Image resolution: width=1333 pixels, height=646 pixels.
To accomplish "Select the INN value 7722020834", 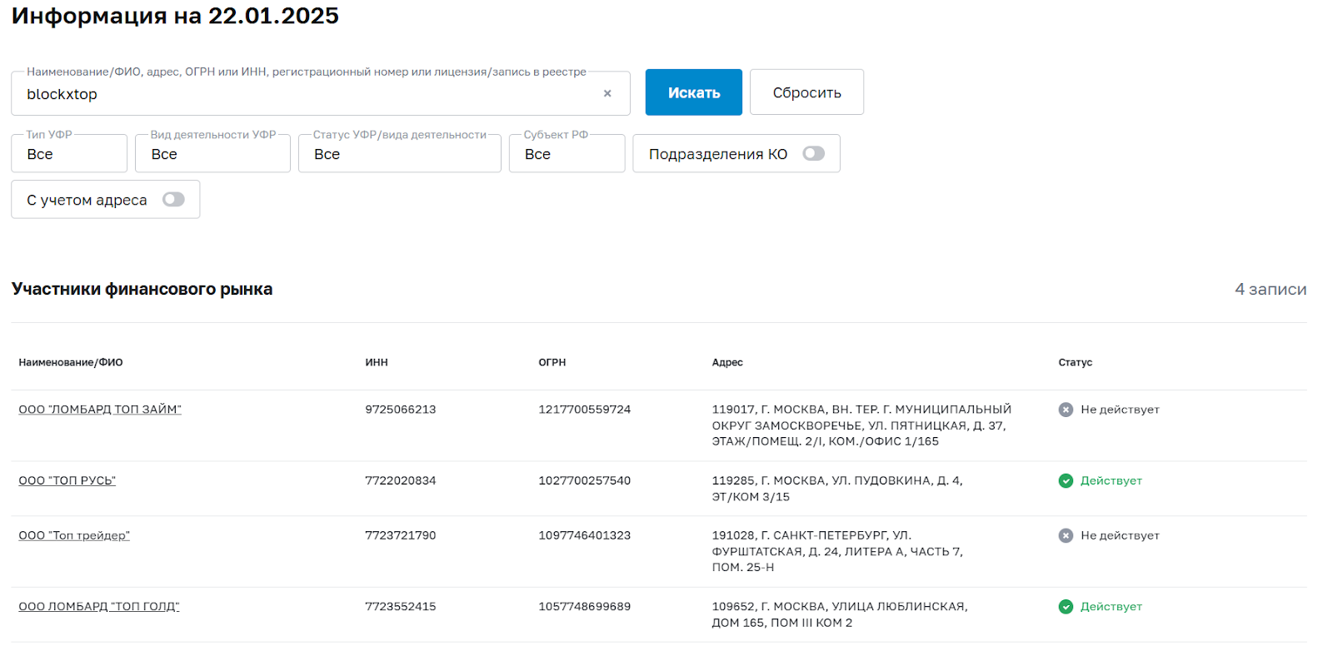I will click(x=401, y=480).
